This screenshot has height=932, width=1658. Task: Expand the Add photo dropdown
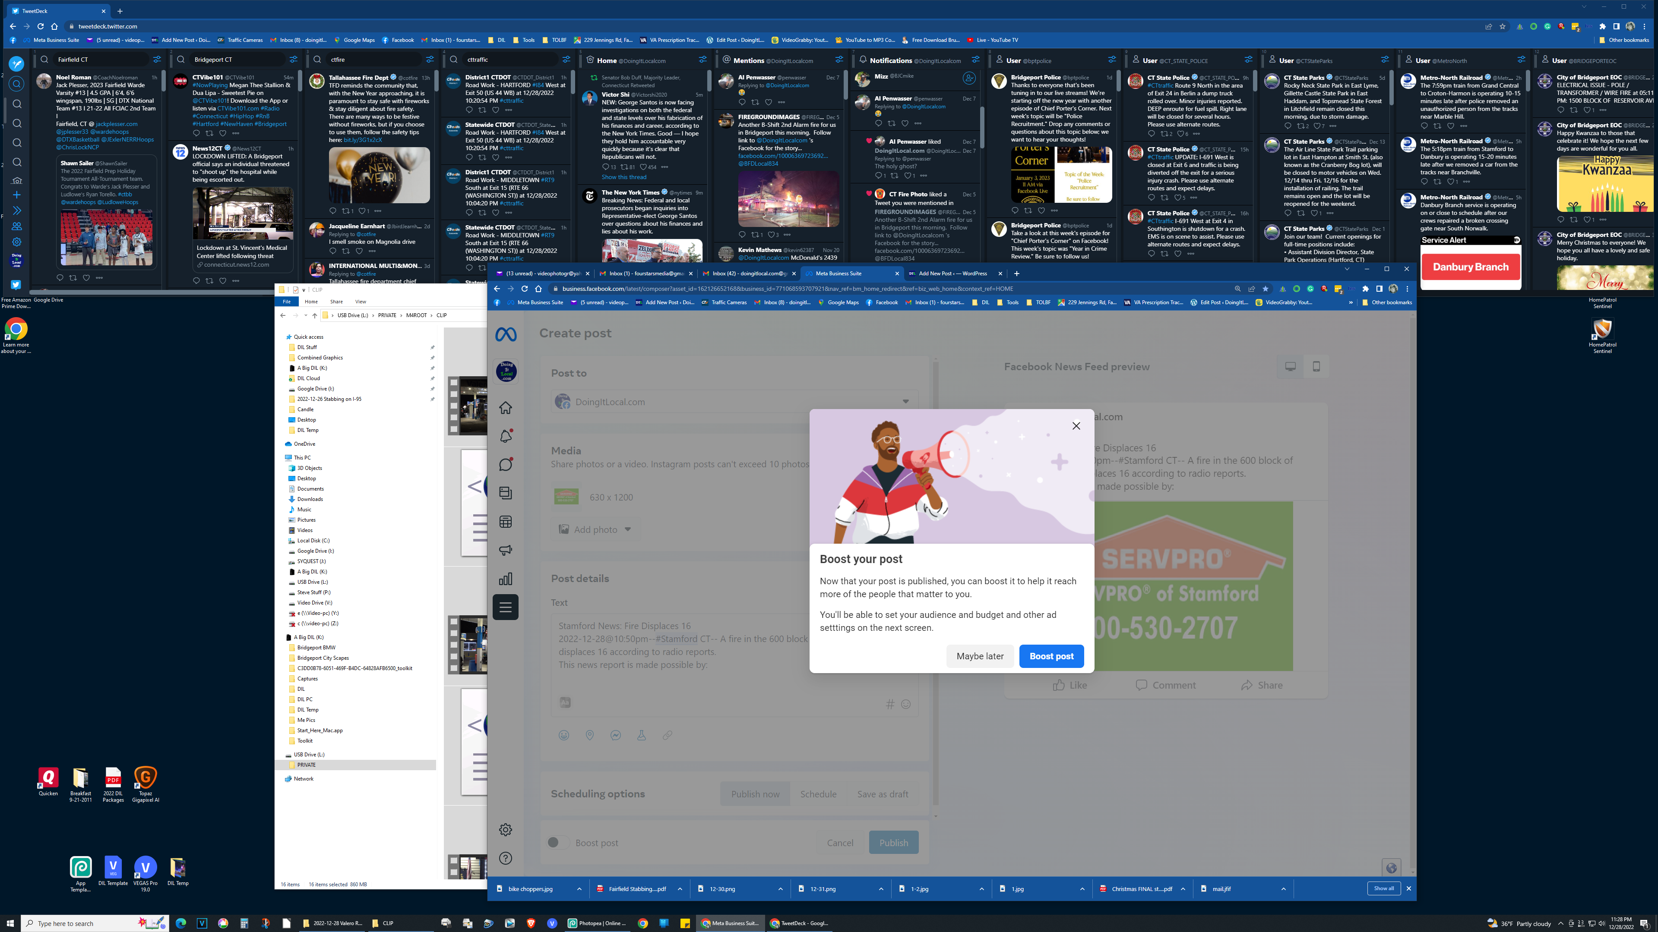(627, 529)
